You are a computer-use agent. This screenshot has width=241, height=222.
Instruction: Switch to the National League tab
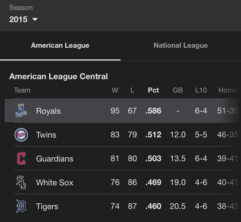(180, 45)
